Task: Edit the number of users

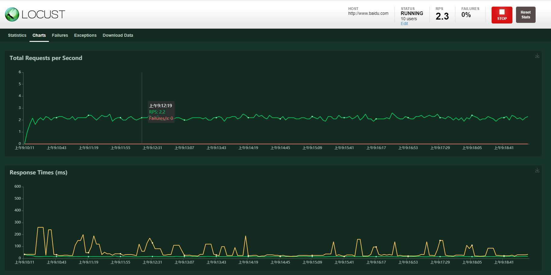Action: tap(404, 23)
